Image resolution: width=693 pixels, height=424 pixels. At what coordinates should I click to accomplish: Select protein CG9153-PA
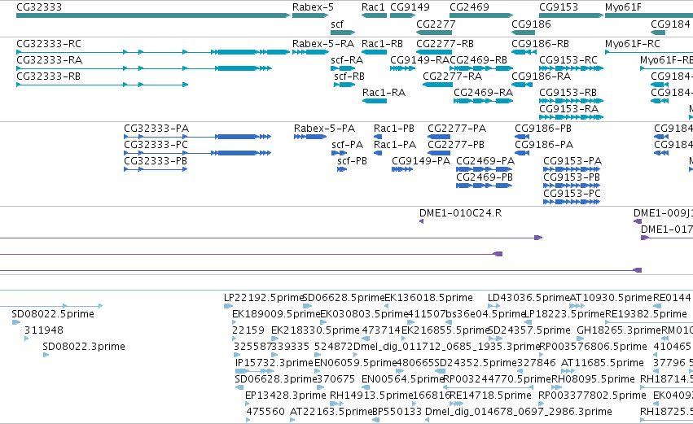pyautogui.click(x=572, y=161)
